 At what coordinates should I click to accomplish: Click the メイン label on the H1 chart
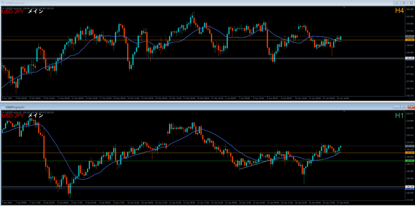35,116
